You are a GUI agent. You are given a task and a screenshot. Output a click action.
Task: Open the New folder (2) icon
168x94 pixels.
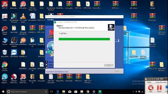click(x=32, y=42)
